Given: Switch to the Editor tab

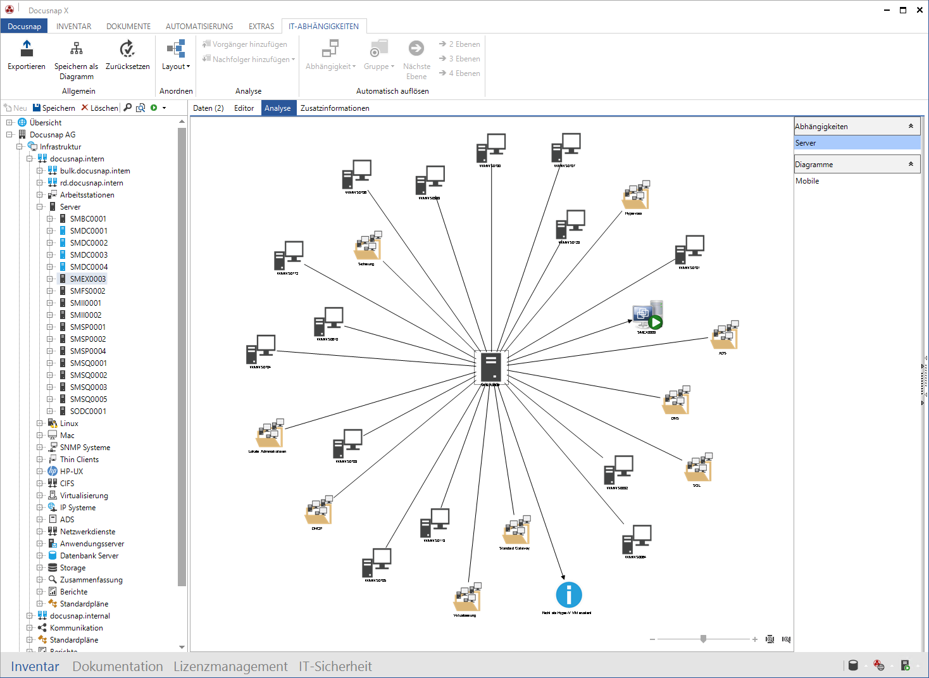Looking at the screenshot, I should (244, 108).
